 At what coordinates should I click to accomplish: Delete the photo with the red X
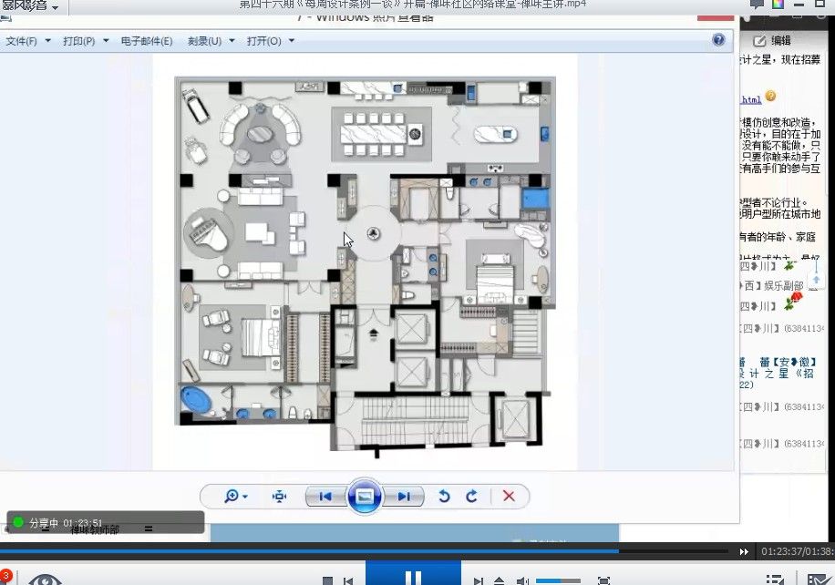tap(509, 496)
